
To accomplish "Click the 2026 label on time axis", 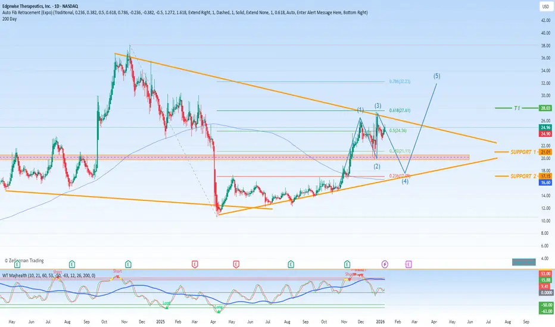I will 380,322.
